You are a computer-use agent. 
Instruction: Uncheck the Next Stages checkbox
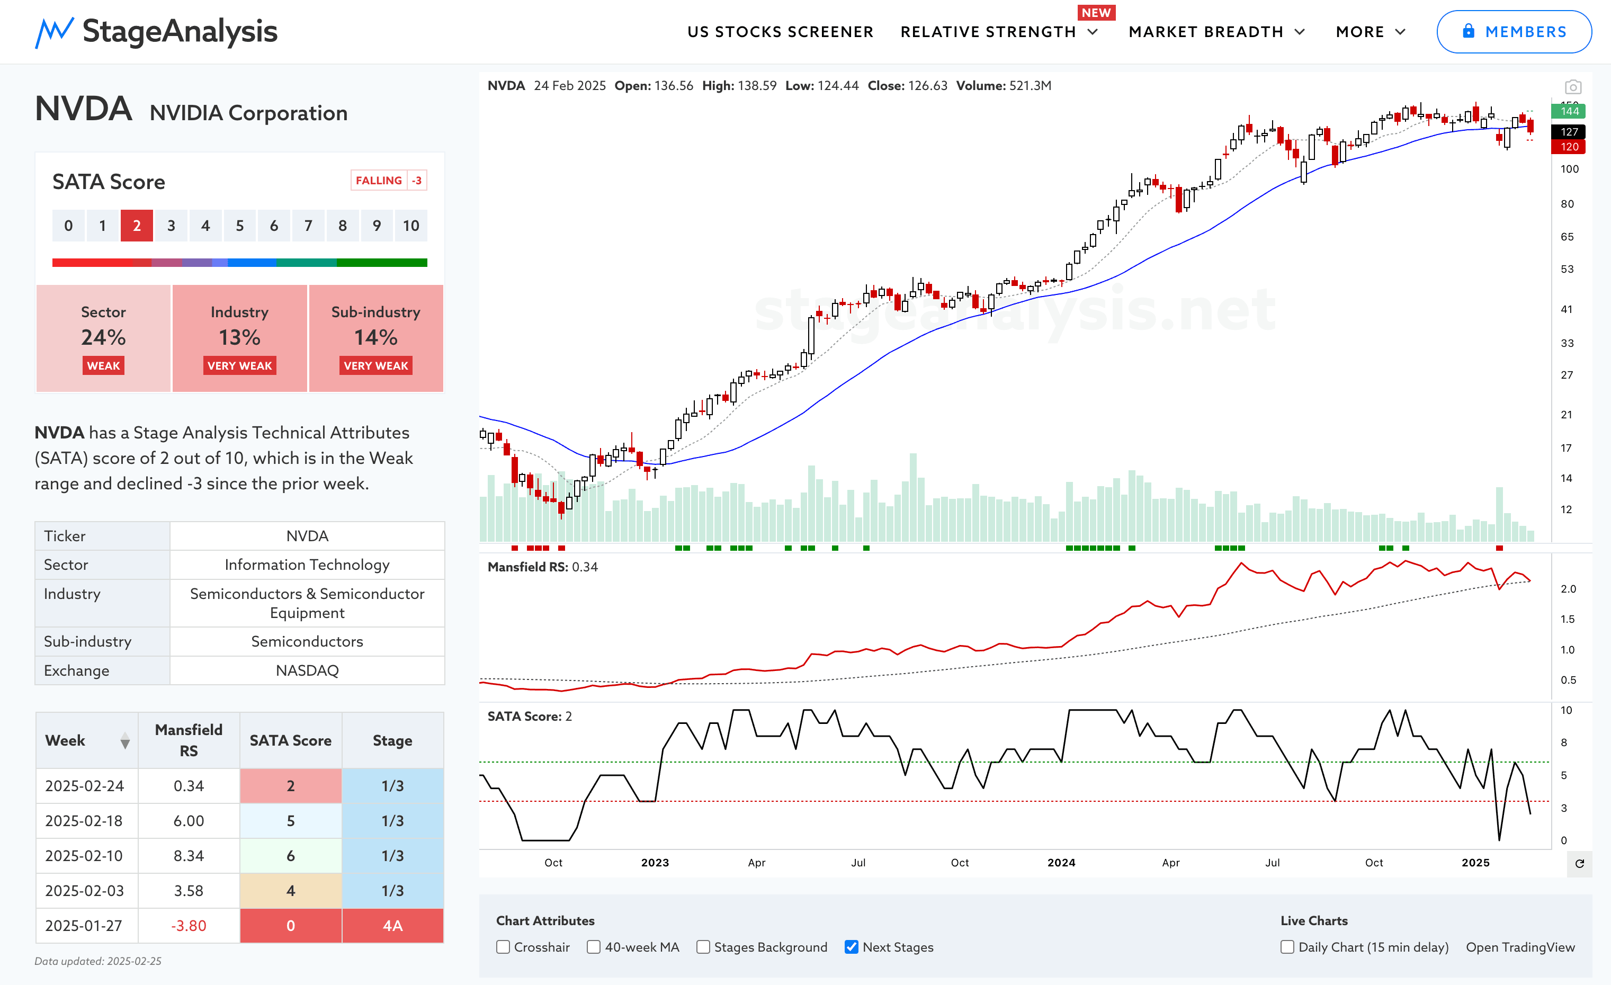coord(851,947)
